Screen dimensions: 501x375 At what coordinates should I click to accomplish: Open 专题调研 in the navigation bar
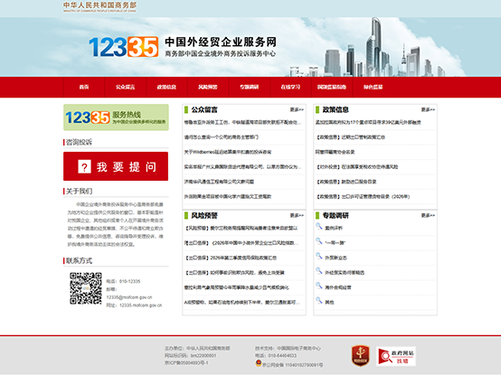click(250, 87)
